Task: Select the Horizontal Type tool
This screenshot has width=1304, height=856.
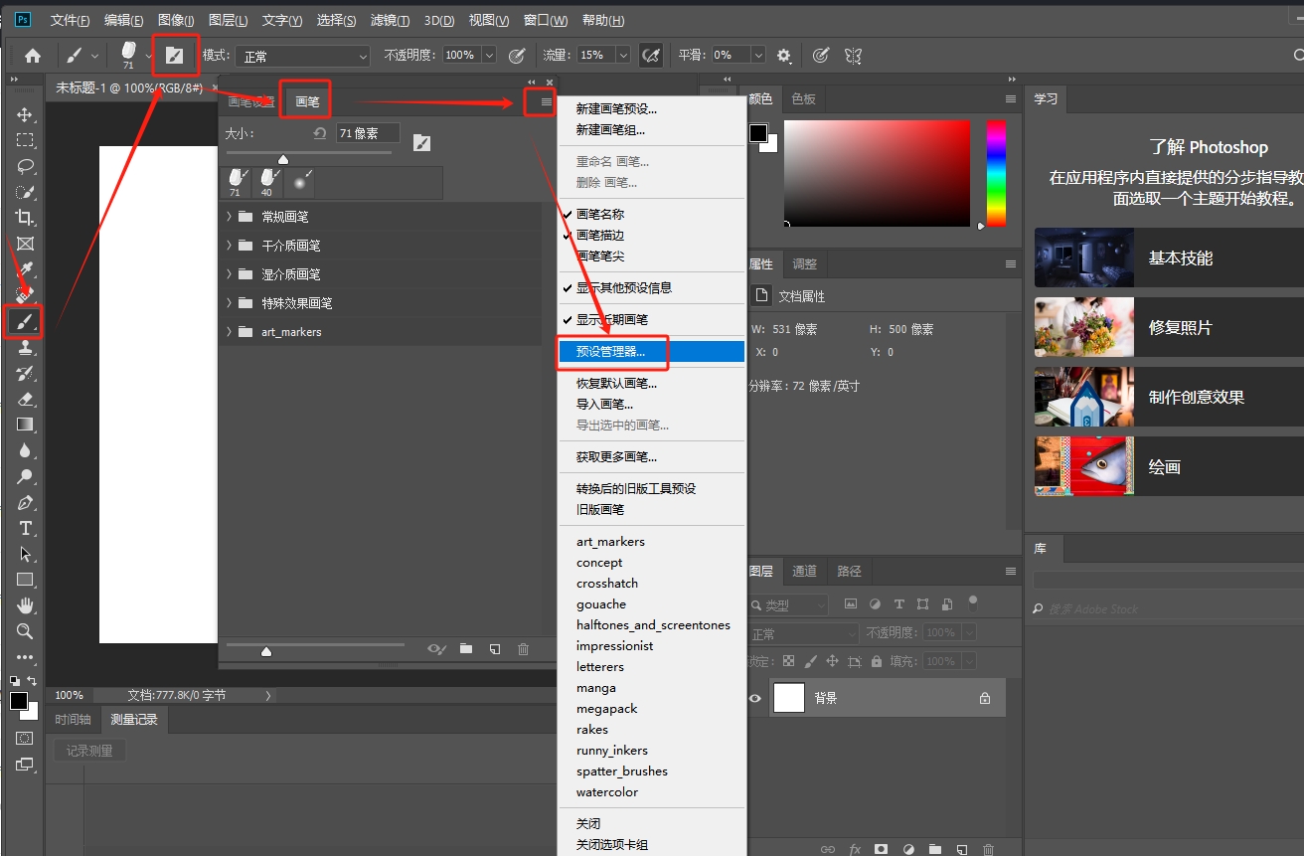Action: (x=25, y=528)
